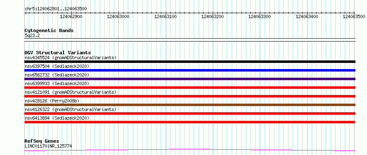
Task: Click ruler position 124063300
Action: click(259, 16)
